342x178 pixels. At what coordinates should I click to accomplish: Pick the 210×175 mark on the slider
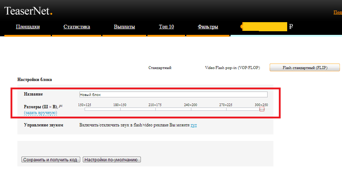click(x=155, y=109)
